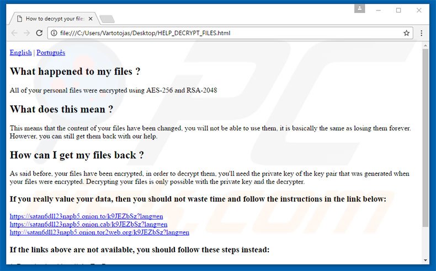Click the browser back arrow
The height and width of the screenshot is (271, 436).
tap(14, 33)
